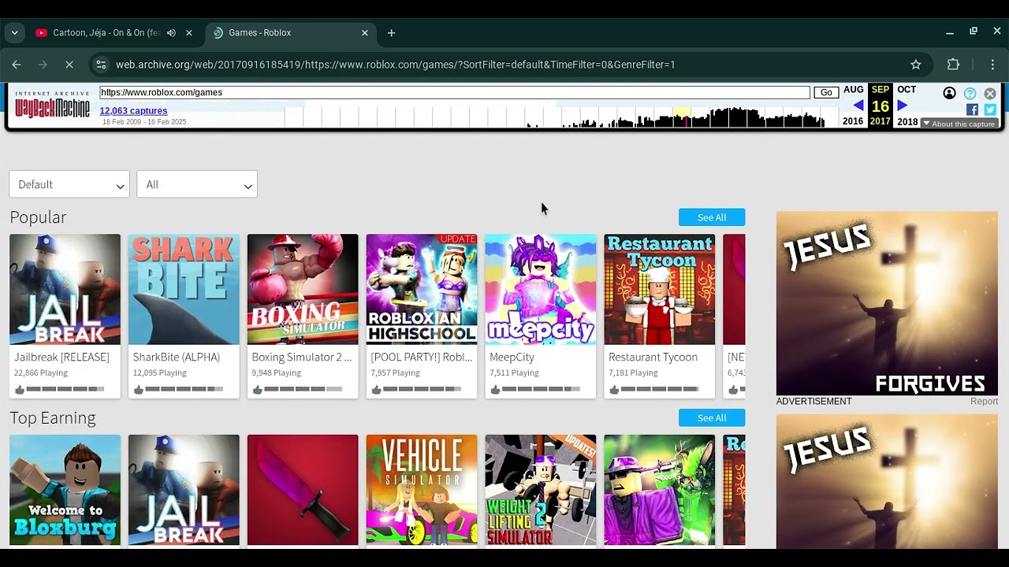This screenshot has height=567, width=1009.
Task: Open the Wayback Machine logo link
Action: [52, 105]
